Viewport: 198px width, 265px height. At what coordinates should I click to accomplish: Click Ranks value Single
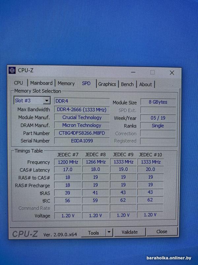click(x=158, y=126)
